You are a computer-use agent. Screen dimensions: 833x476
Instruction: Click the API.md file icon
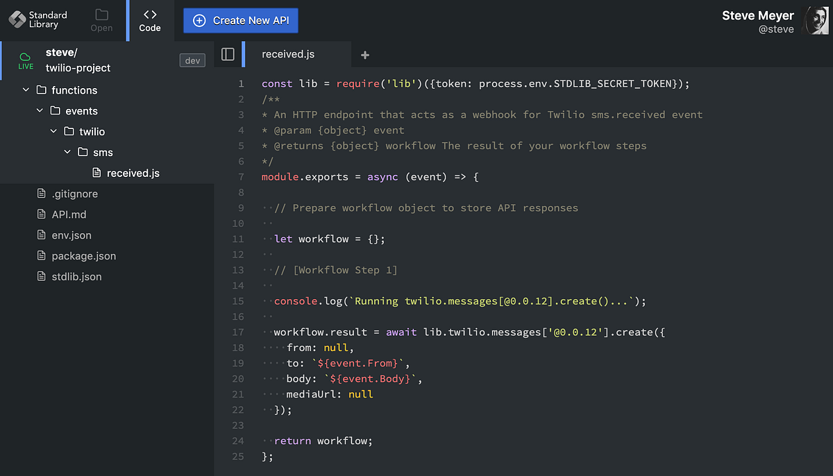40,214
